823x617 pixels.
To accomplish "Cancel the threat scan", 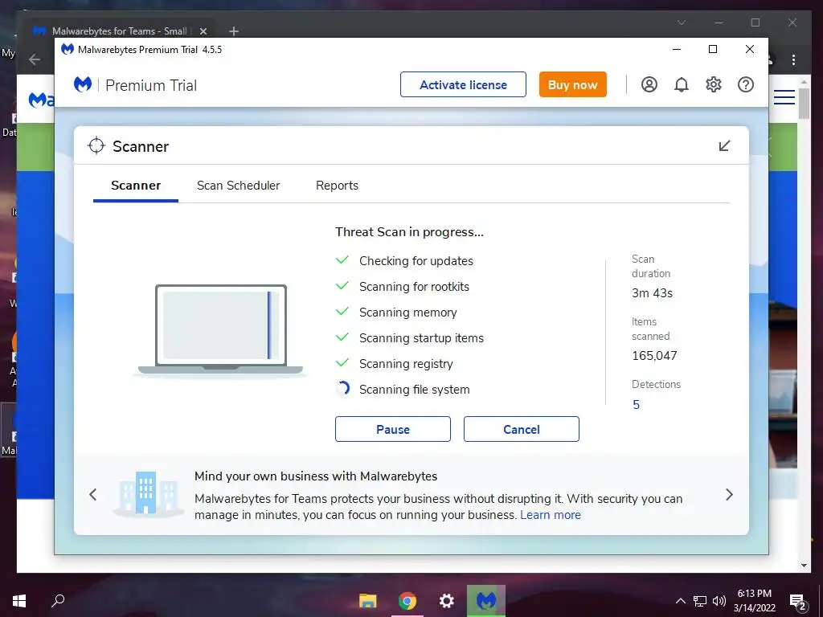I will (x=521, y=429).
